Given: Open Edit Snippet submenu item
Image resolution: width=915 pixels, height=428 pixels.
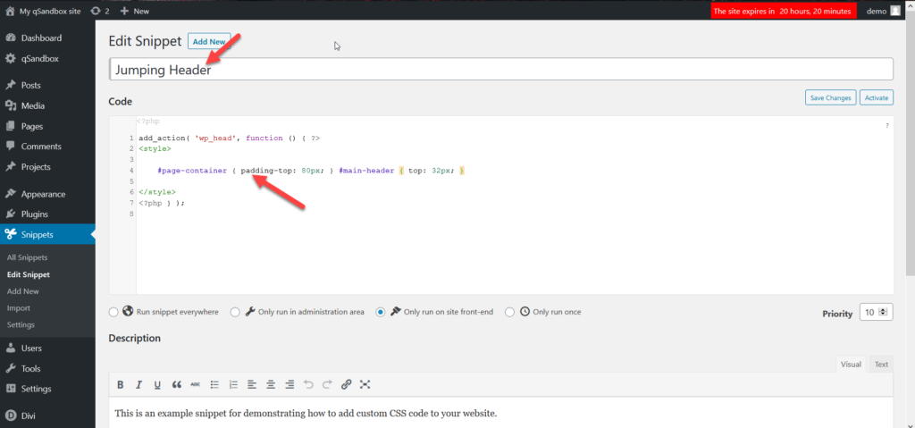Looking at the screenshot, I should tap(29, 274).
